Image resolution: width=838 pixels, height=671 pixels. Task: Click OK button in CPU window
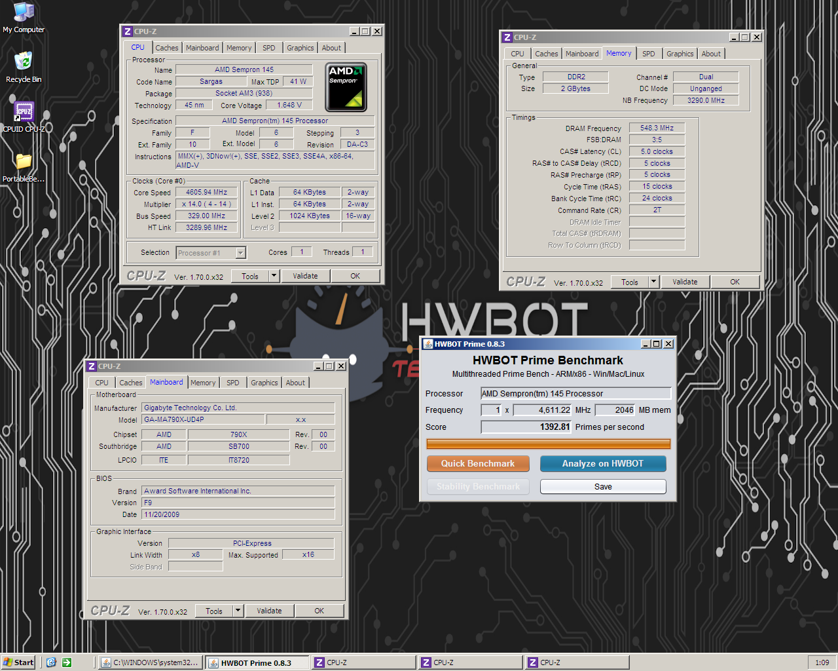355,276
